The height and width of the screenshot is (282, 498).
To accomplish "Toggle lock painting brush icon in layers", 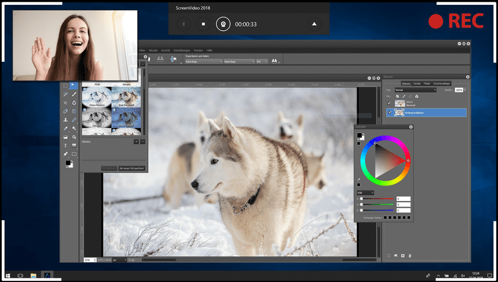I will pyautogui.click(x=404, y=96).
